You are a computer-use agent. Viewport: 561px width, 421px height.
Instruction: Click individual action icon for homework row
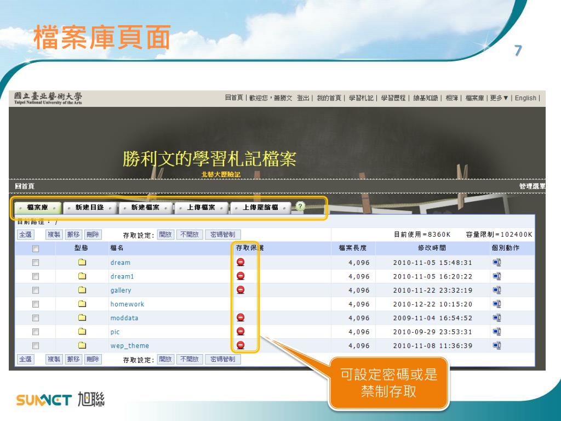[496, 304]
